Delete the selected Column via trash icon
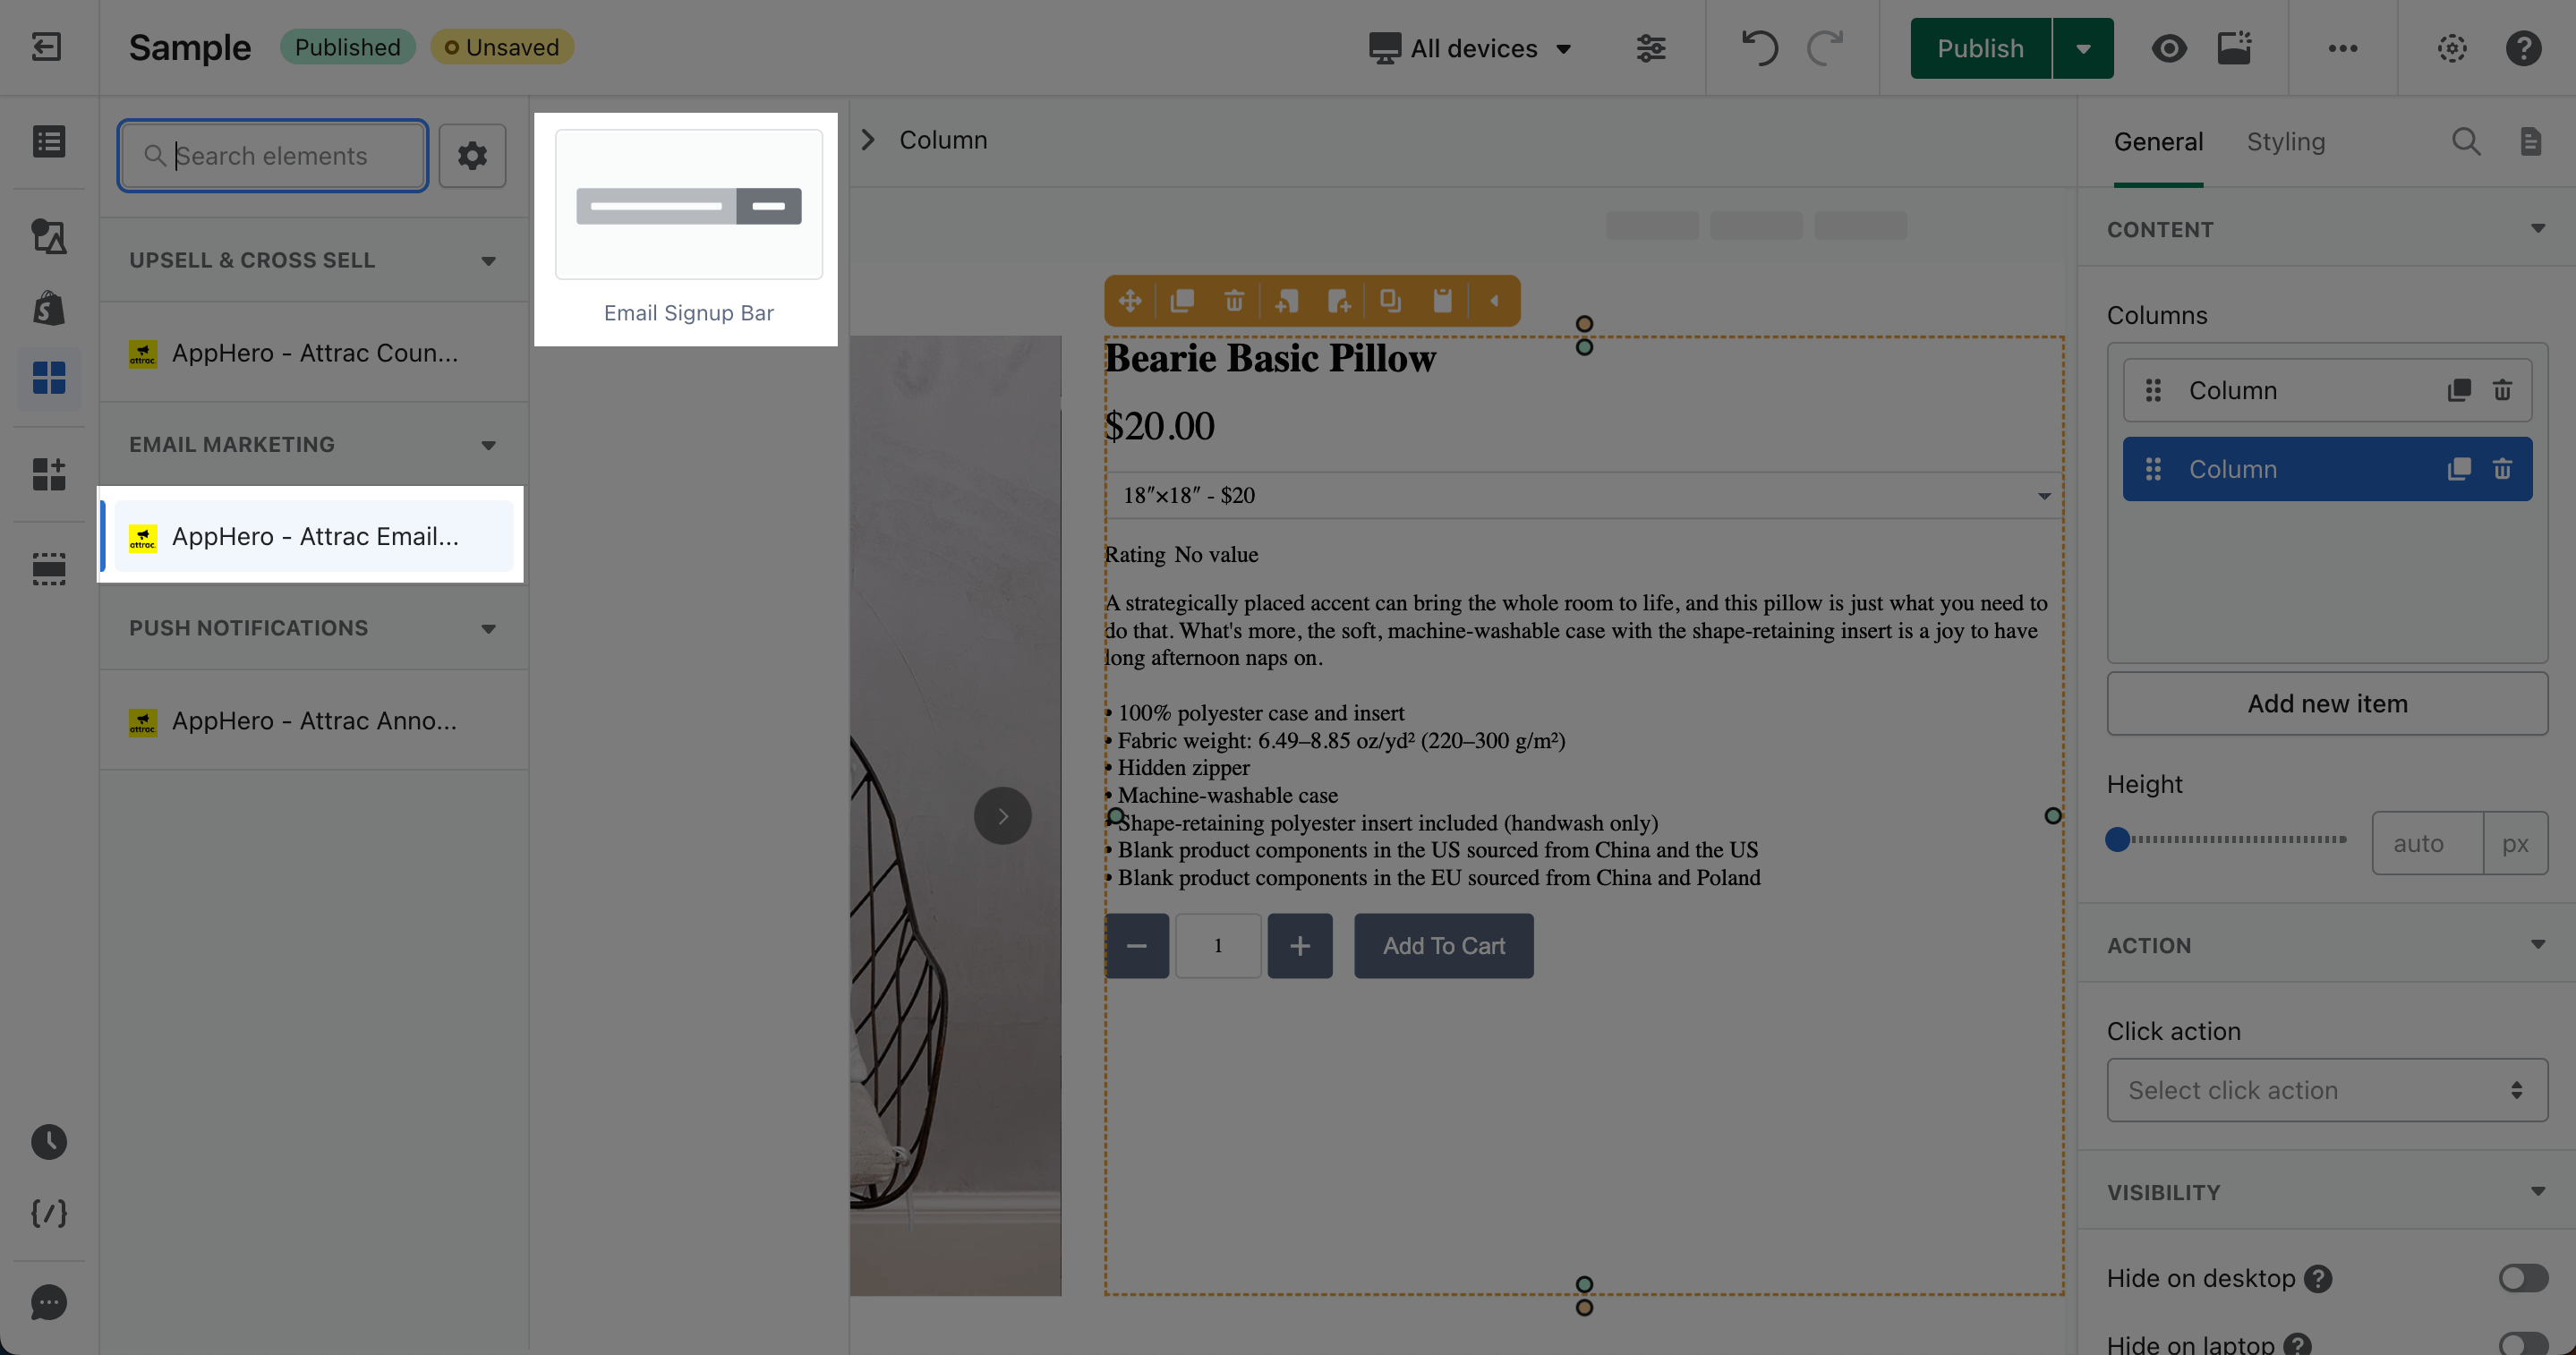2576x1355 pixels. point(2502,469)
